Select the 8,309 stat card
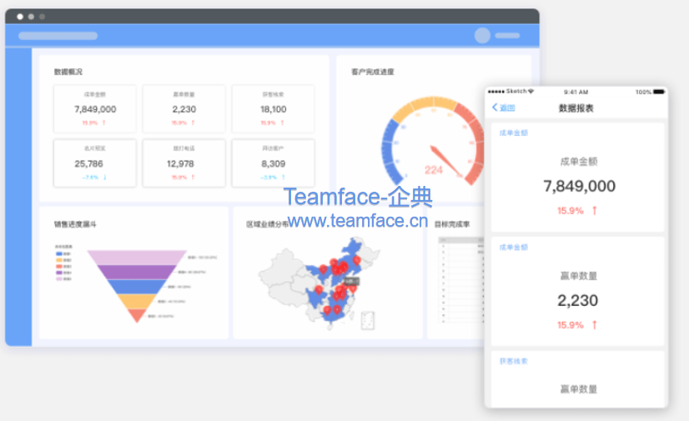The height and width of the screenshot is (421, 689). [x=273, y=163]
